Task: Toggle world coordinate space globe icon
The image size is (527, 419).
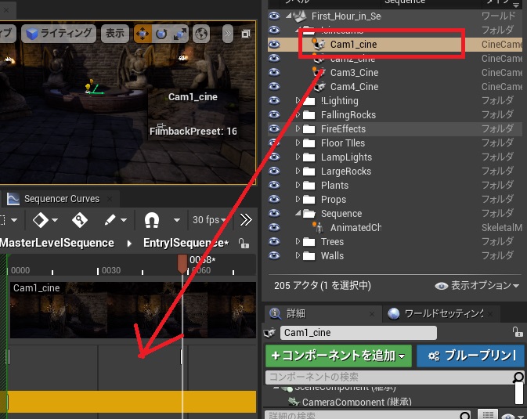Action: tap(201, 34)
